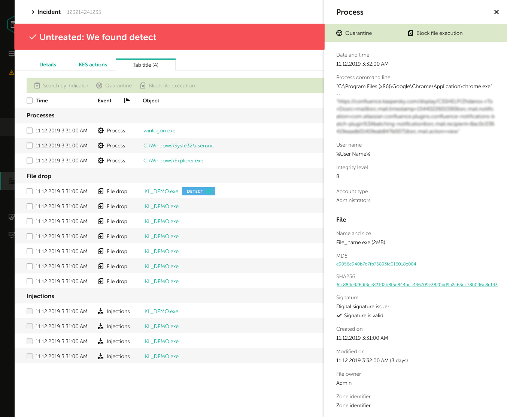Toggle the select-all checkbox next to Time

[x=30, y=100]
